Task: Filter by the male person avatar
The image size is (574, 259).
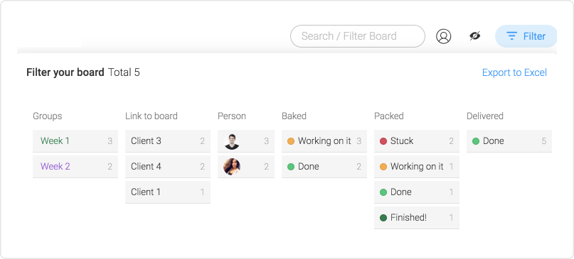Action: tap(246, 141)
